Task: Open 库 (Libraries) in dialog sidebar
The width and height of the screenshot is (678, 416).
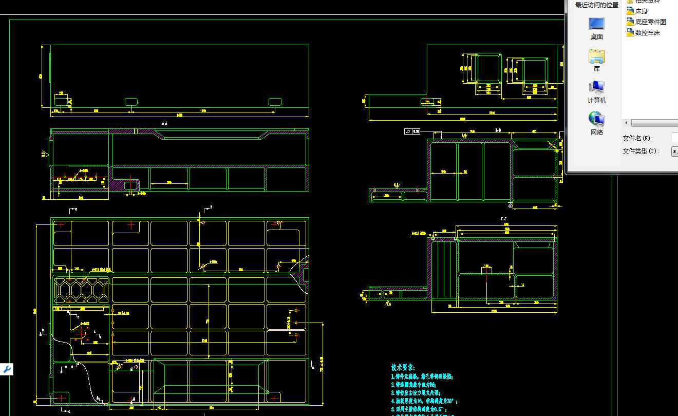Action: 596,60
